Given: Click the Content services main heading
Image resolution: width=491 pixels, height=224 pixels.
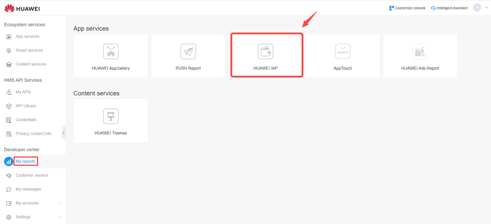Looking at the screenshot, I should coord(96,93).
